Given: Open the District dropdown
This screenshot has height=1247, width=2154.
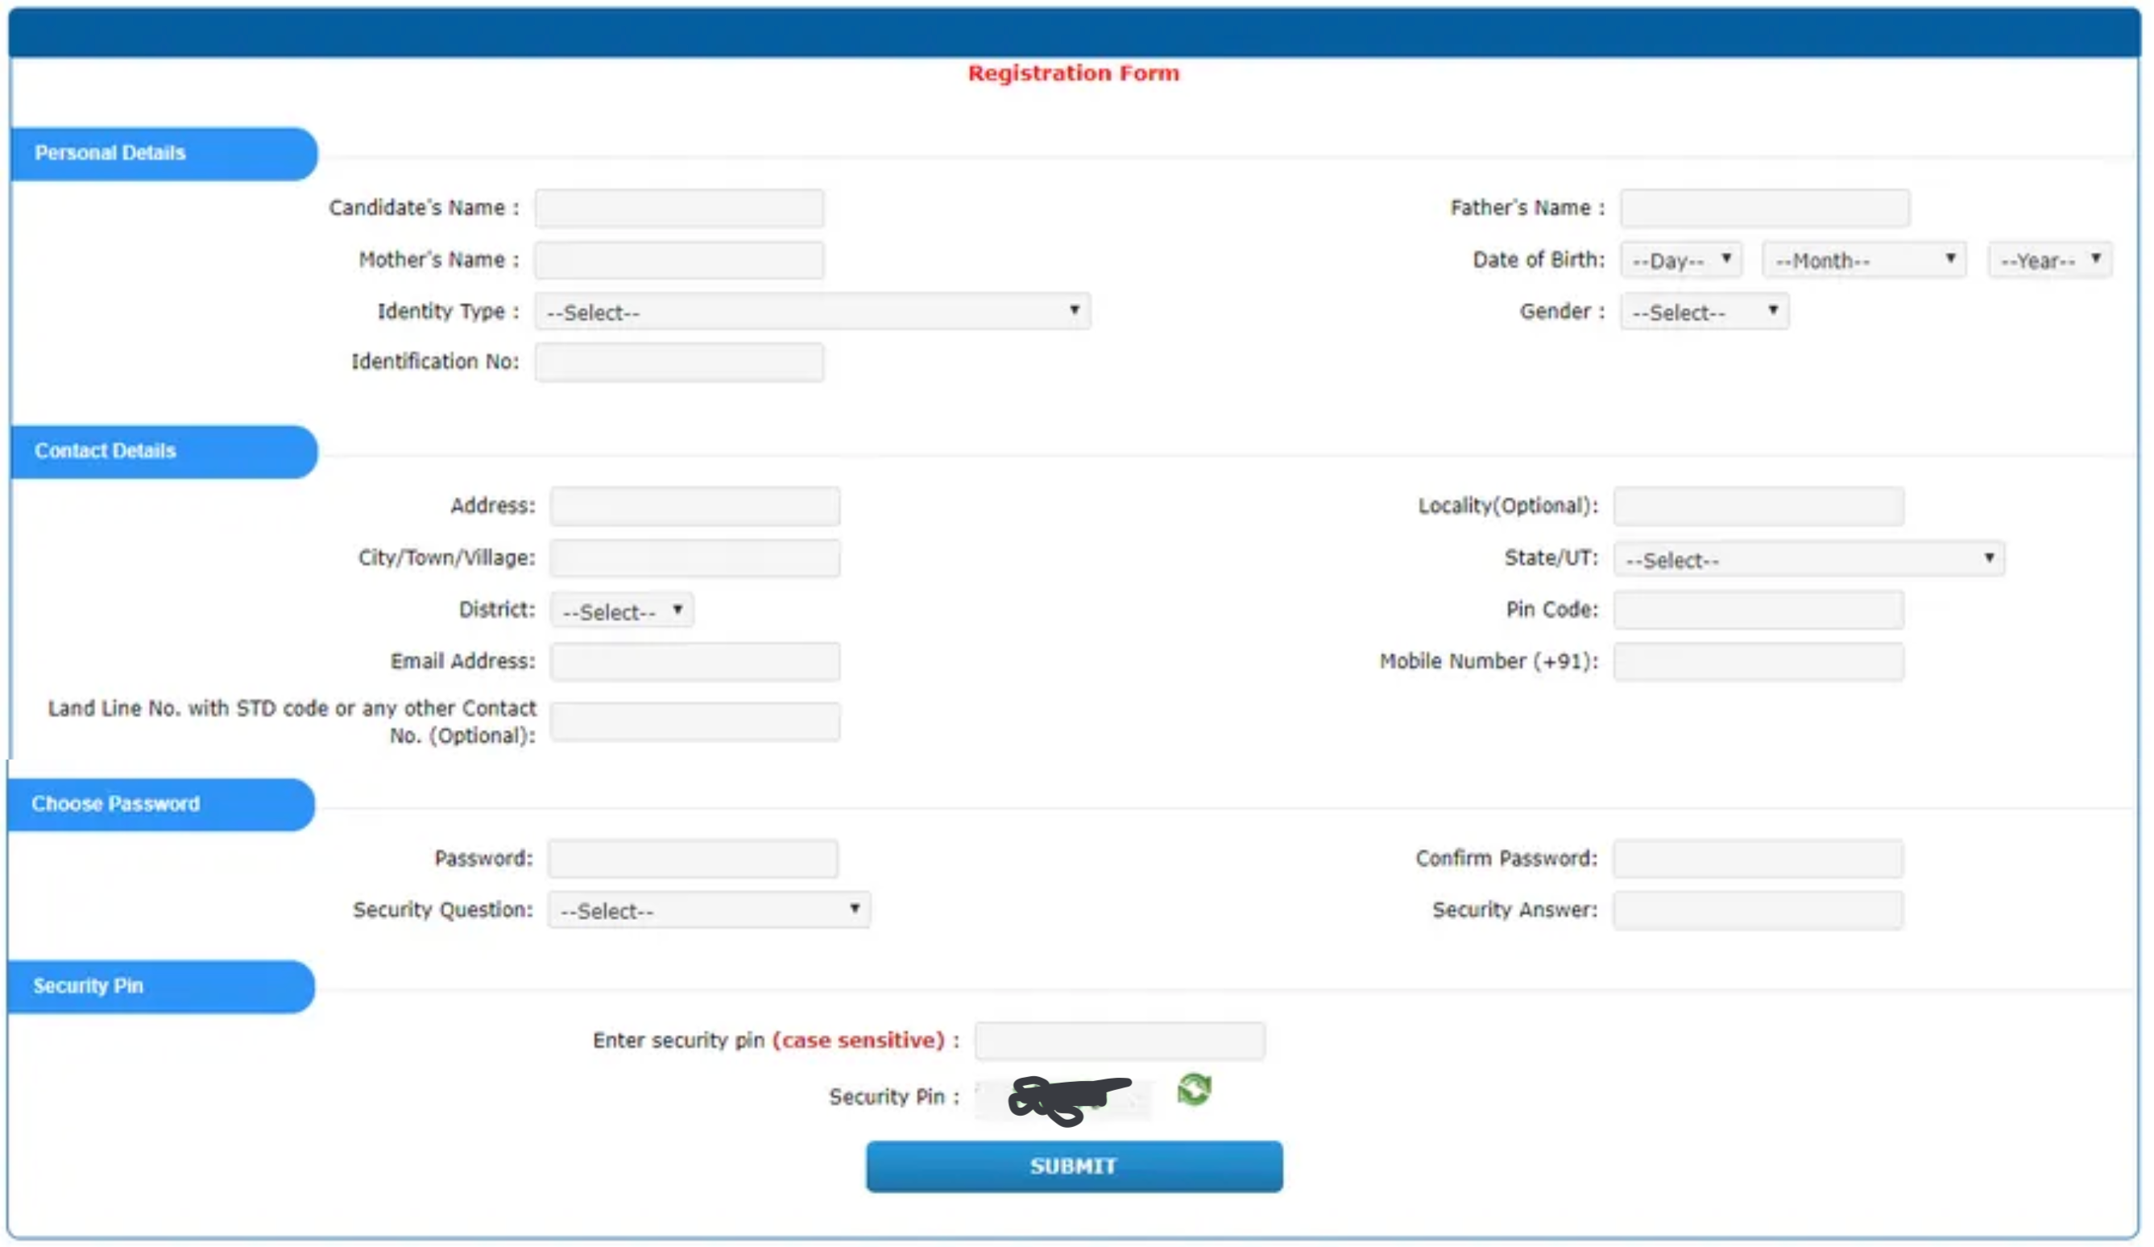Looking at the screenshot, I should 621,611.
